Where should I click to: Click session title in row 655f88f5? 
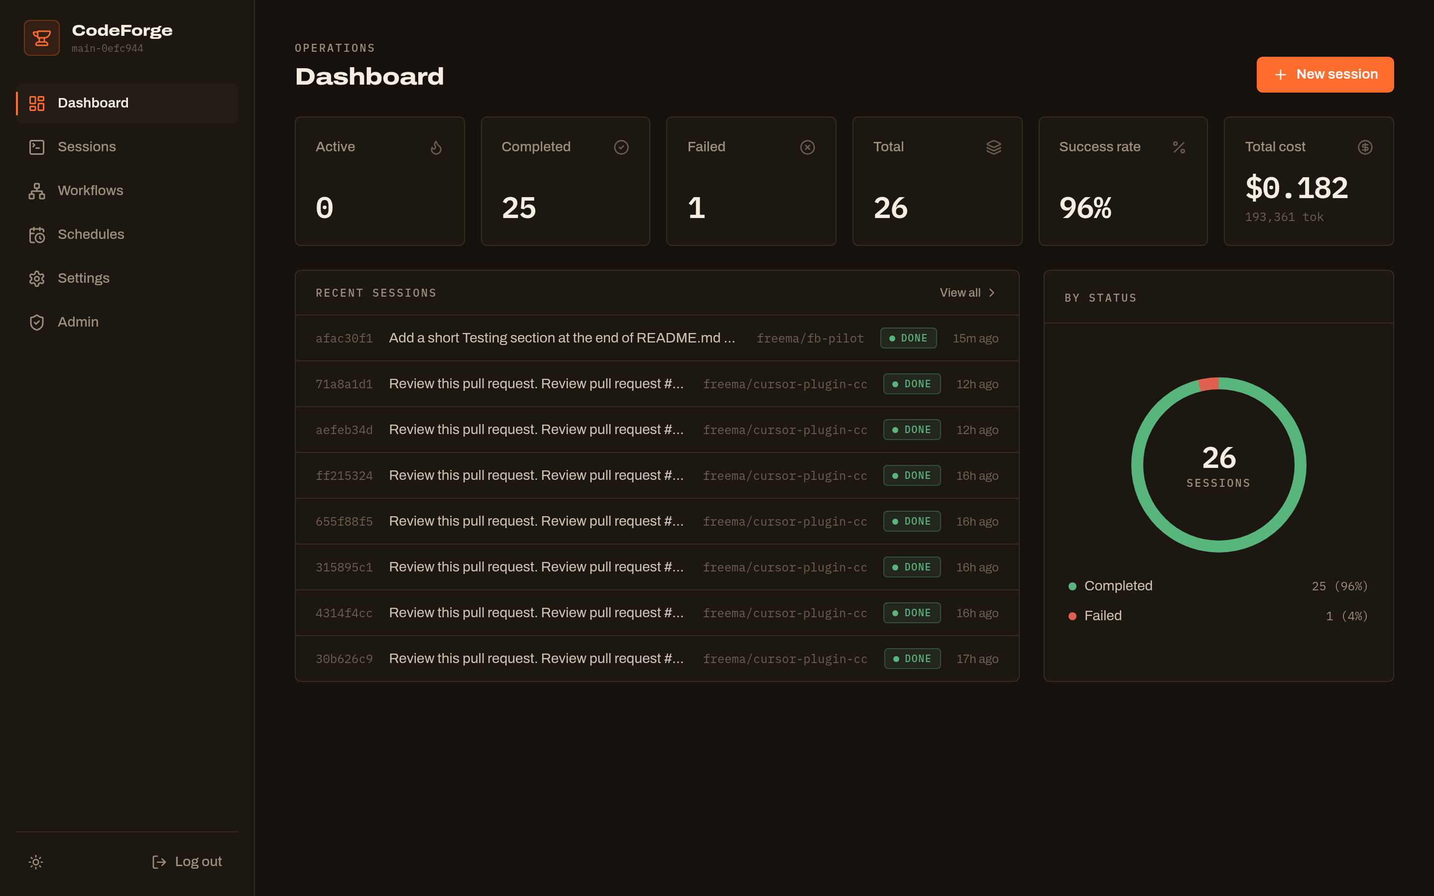536,521
